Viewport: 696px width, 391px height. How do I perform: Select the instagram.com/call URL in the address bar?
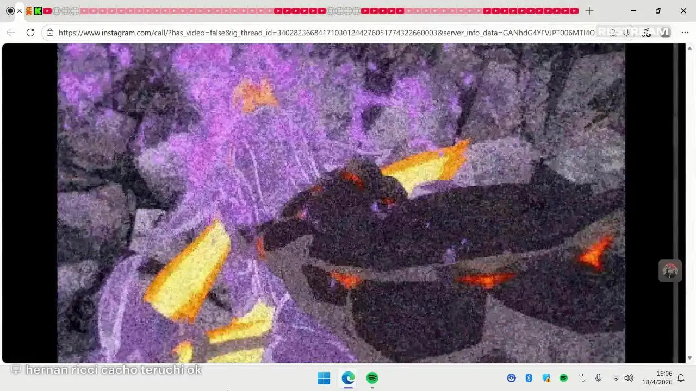328,33
